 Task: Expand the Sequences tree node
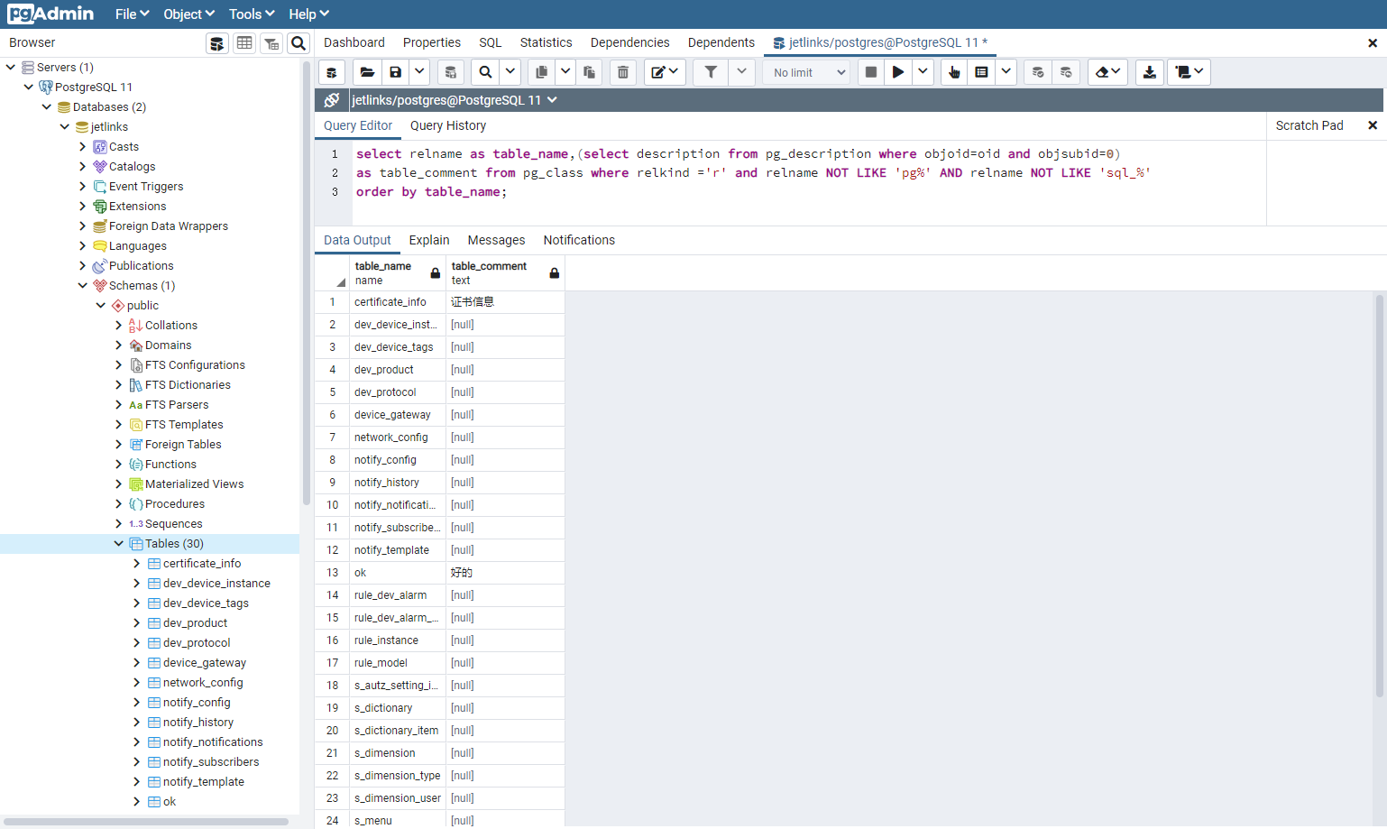[118, 523]
